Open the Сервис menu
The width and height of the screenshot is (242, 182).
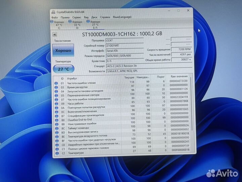pos(77,17)
